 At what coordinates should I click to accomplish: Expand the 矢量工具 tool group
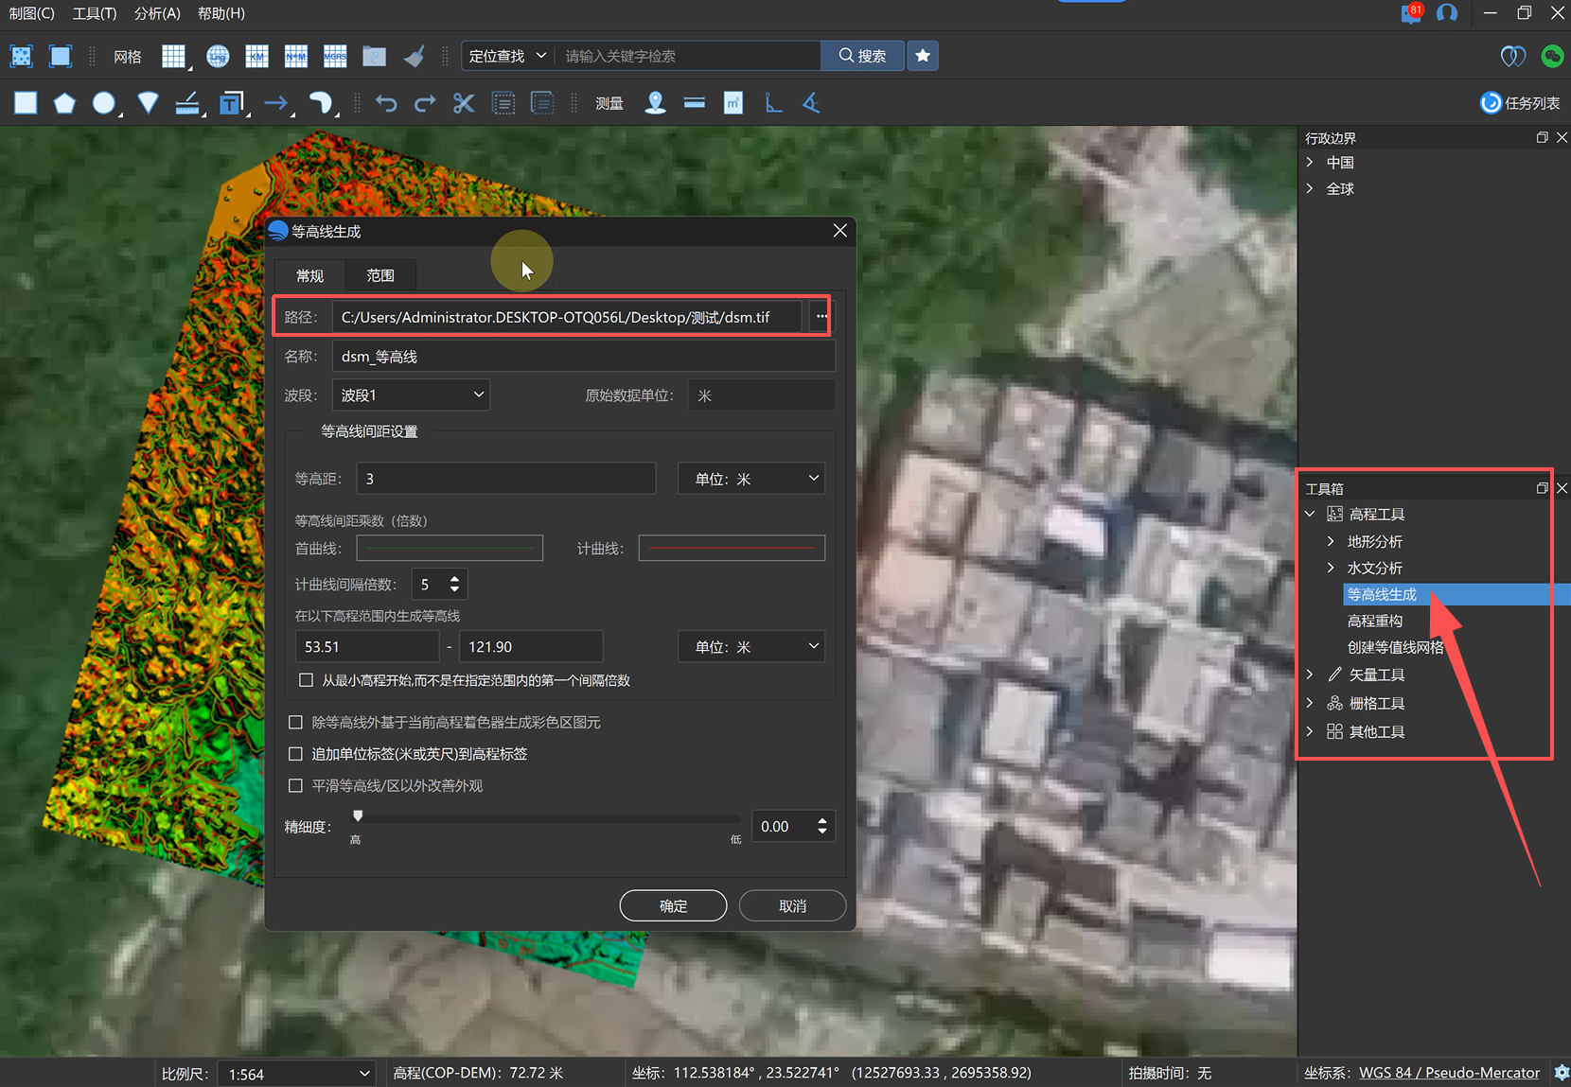coord(1310,675)
